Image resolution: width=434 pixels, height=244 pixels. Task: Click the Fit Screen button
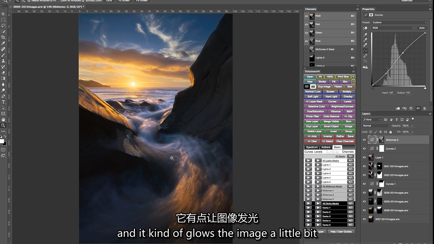point(124,1)
